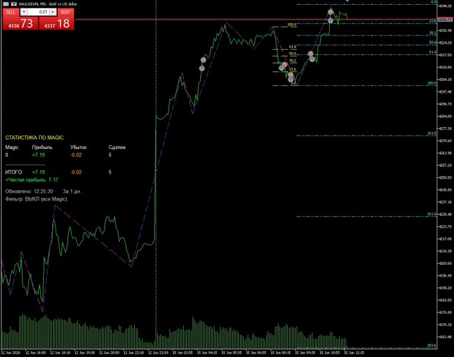The image size is (454, 357).
Task: Select the red deal marker on cyan 61.8 line
Action: point(310,54)
